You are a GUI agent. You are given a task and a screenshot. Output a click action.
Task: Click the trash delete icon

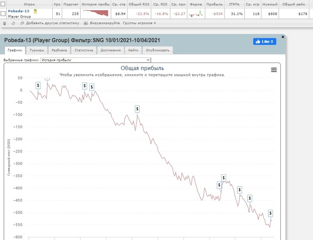click(4, 23)
